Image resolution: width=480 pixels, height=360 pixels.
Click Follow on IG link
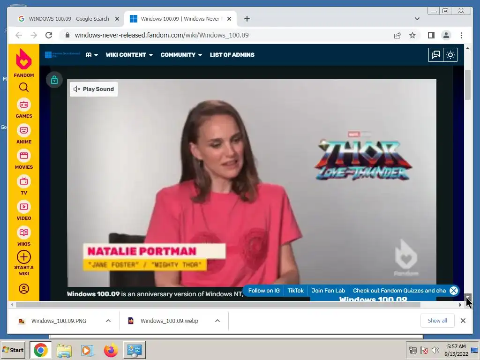point(264,291)
